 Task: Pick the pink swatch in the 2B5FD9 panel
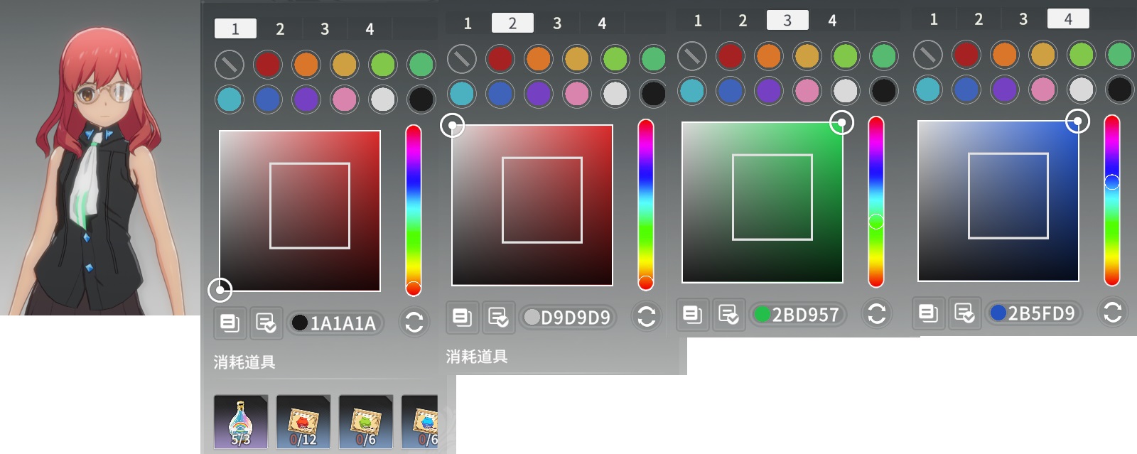(1043, 90)
